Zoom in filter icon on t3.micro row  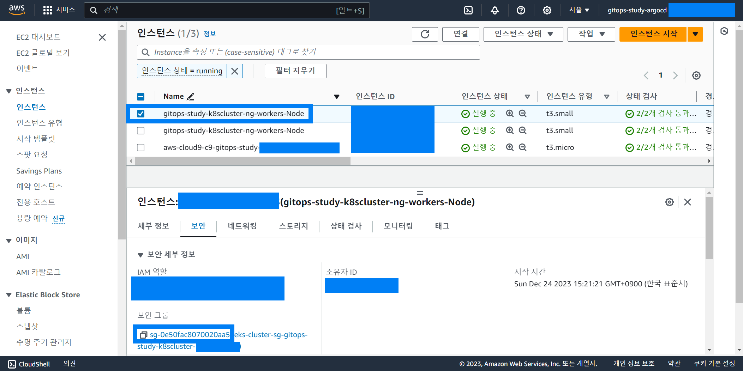pos(510,147)
